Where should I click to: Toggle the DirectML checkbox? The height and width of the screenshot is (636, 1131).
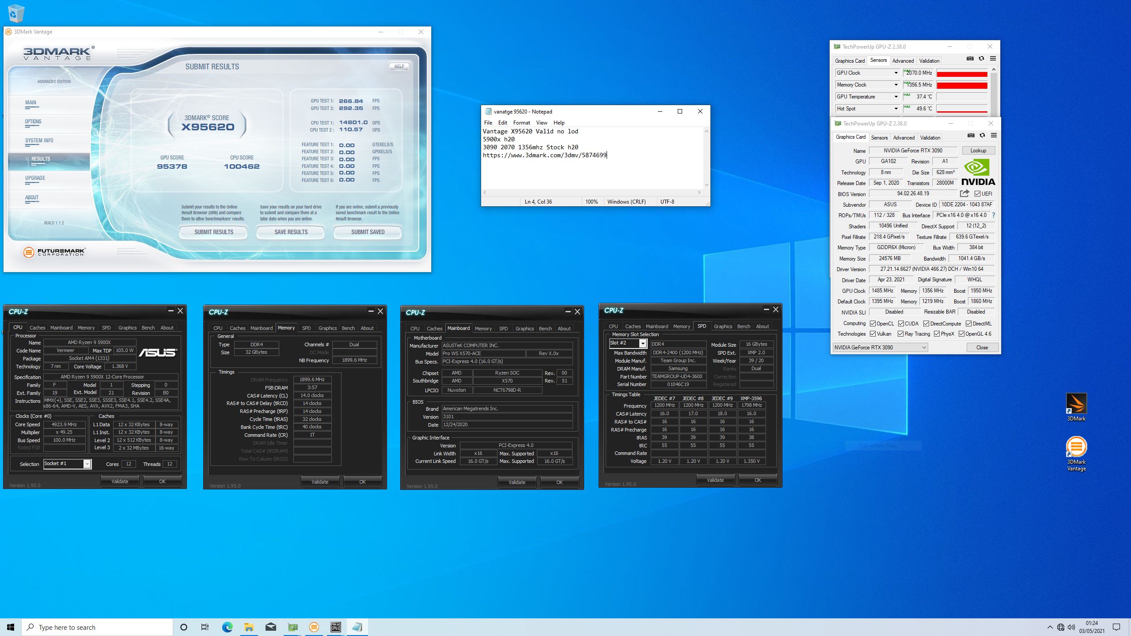pos(968,324)
